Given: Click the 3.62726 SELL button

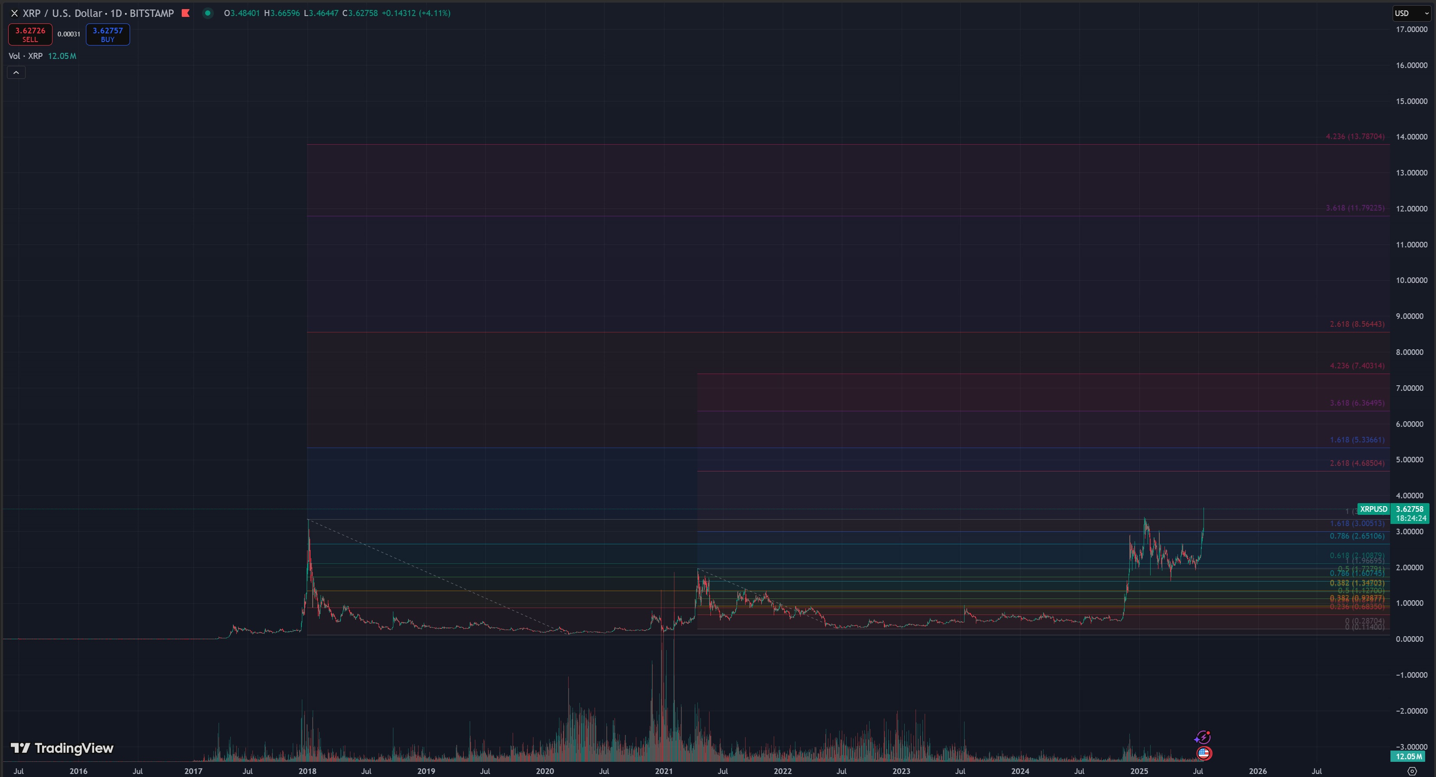Looking at the screenshot, I should coord(30,35).
